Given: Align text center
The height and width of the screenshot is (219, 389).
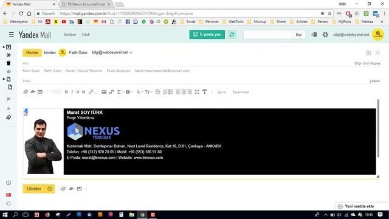Looking at the screenshot, I should [184, 92].
